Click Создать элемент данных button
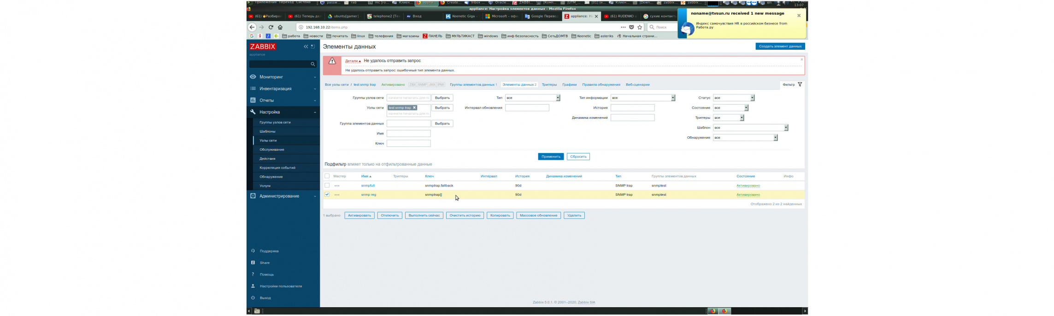Image resolution: width=1054 pixels, height=316 pixels. pos(780,47)
